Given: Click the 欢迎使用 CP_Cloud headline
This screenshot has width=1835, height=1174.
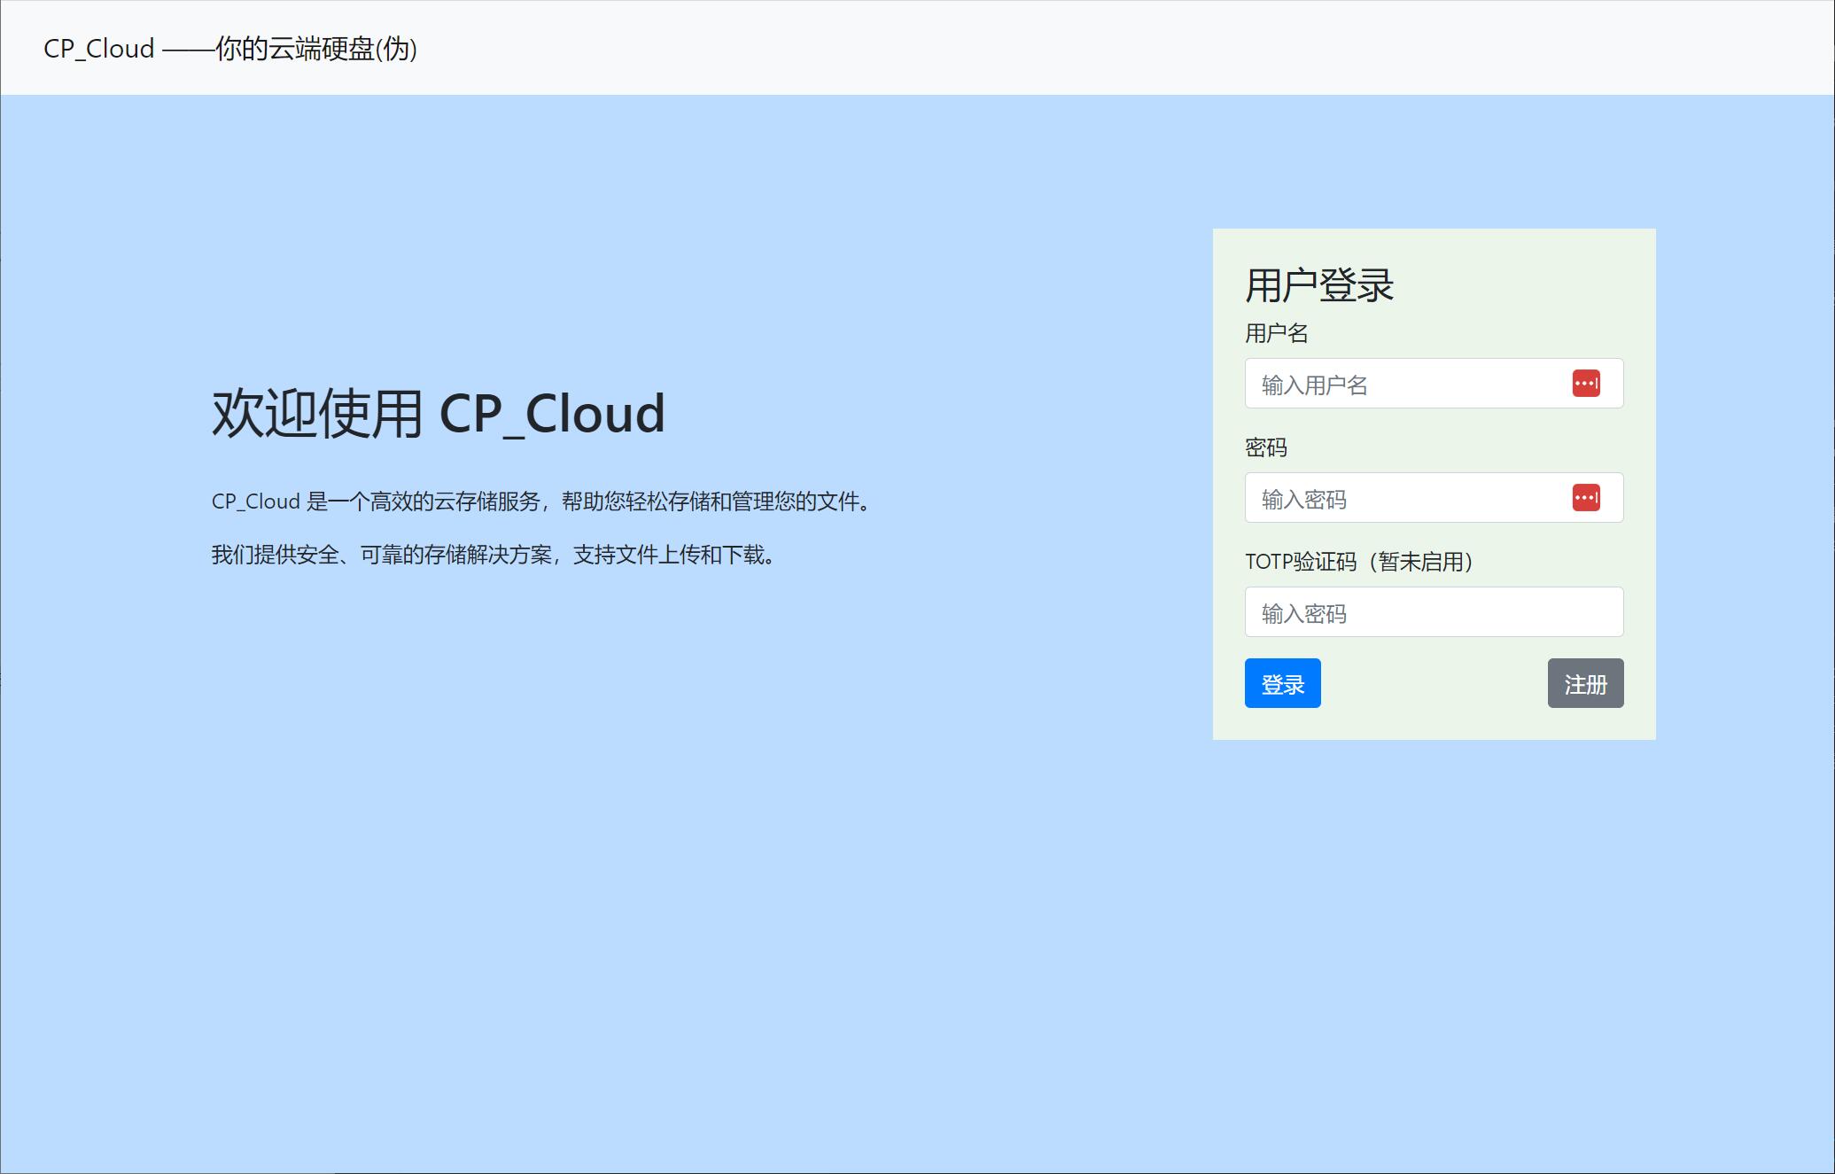Looking at the screenshot, I should 438,414.
